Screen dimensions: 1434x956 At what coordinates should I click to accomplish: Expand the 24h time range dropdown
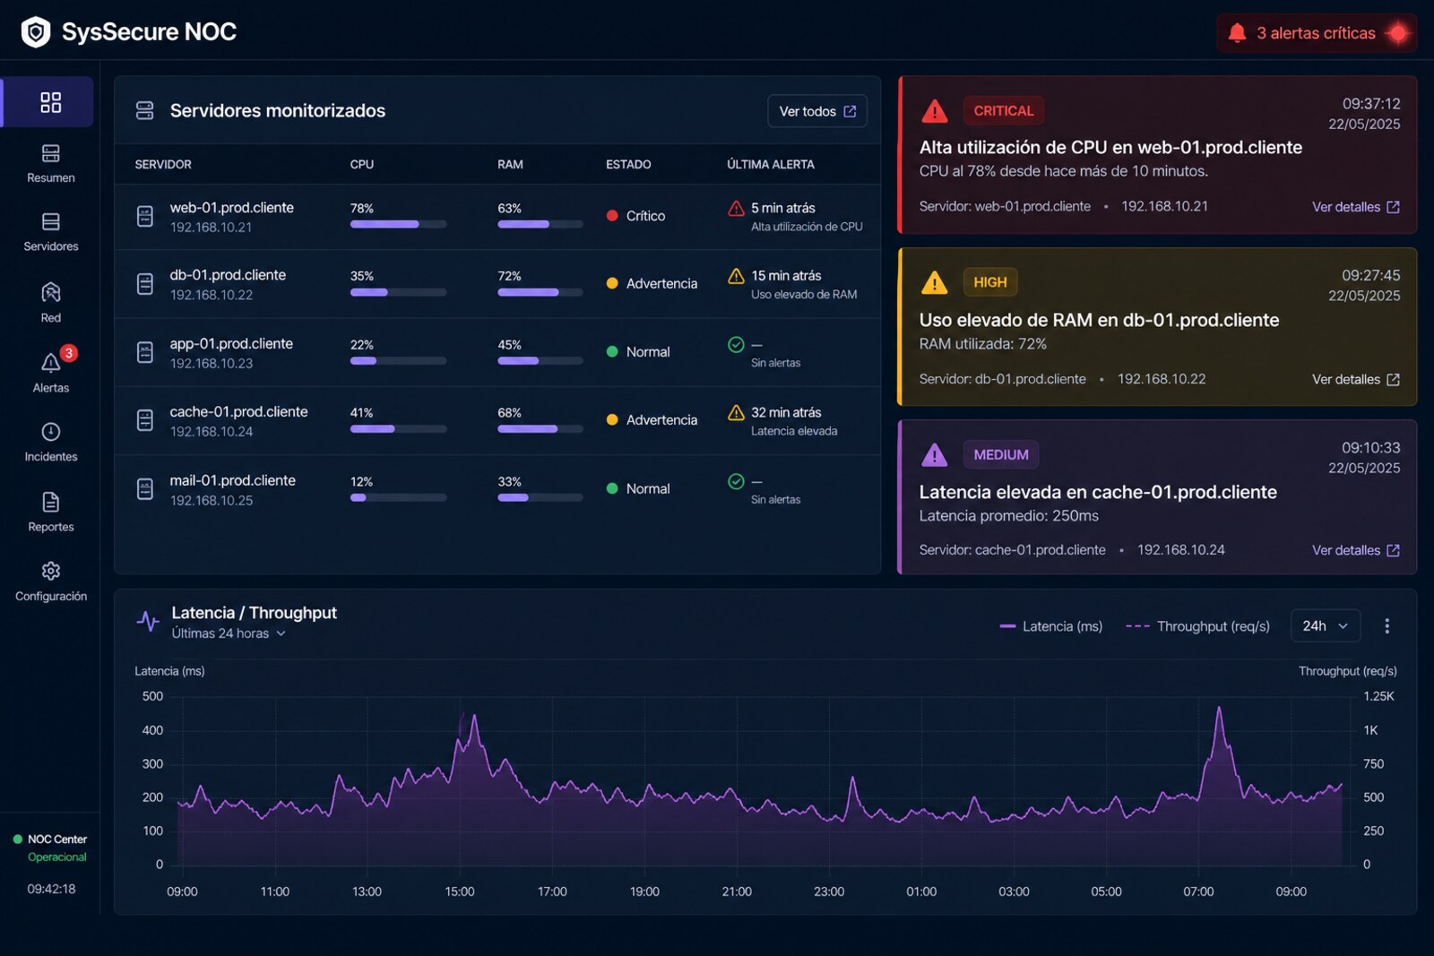(x=1326, y=626)
